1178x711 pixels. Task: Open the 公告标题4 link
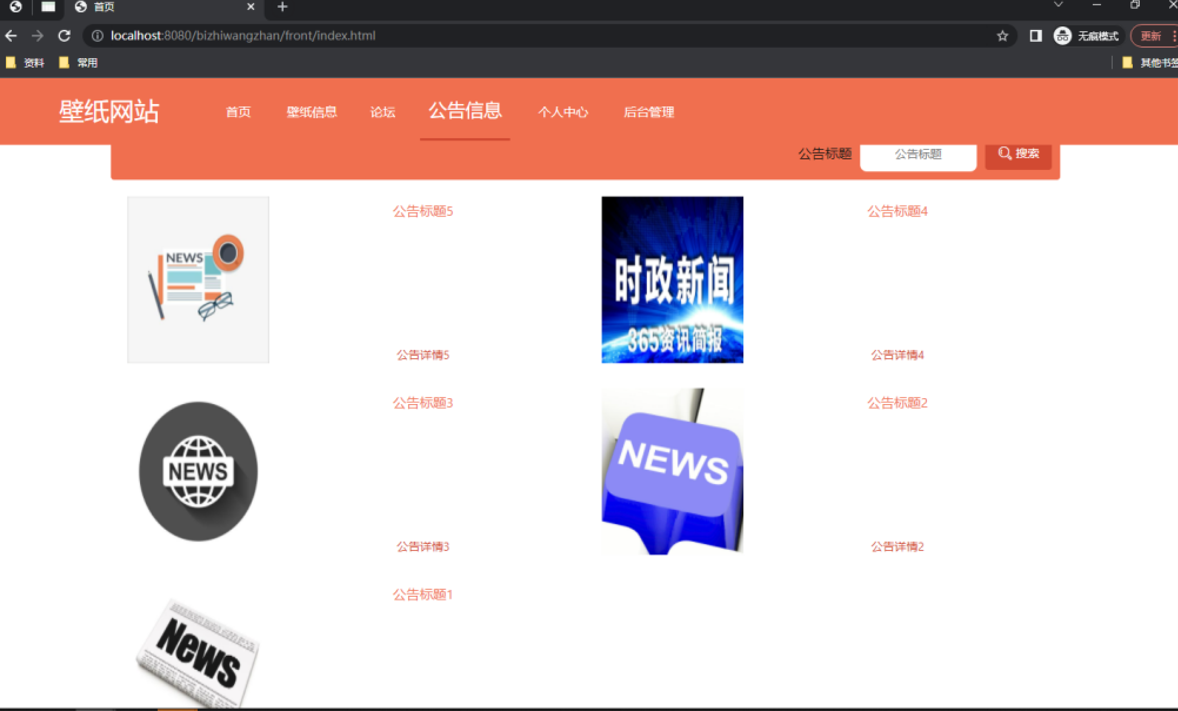pyautogui.click(x=897, y=211)
